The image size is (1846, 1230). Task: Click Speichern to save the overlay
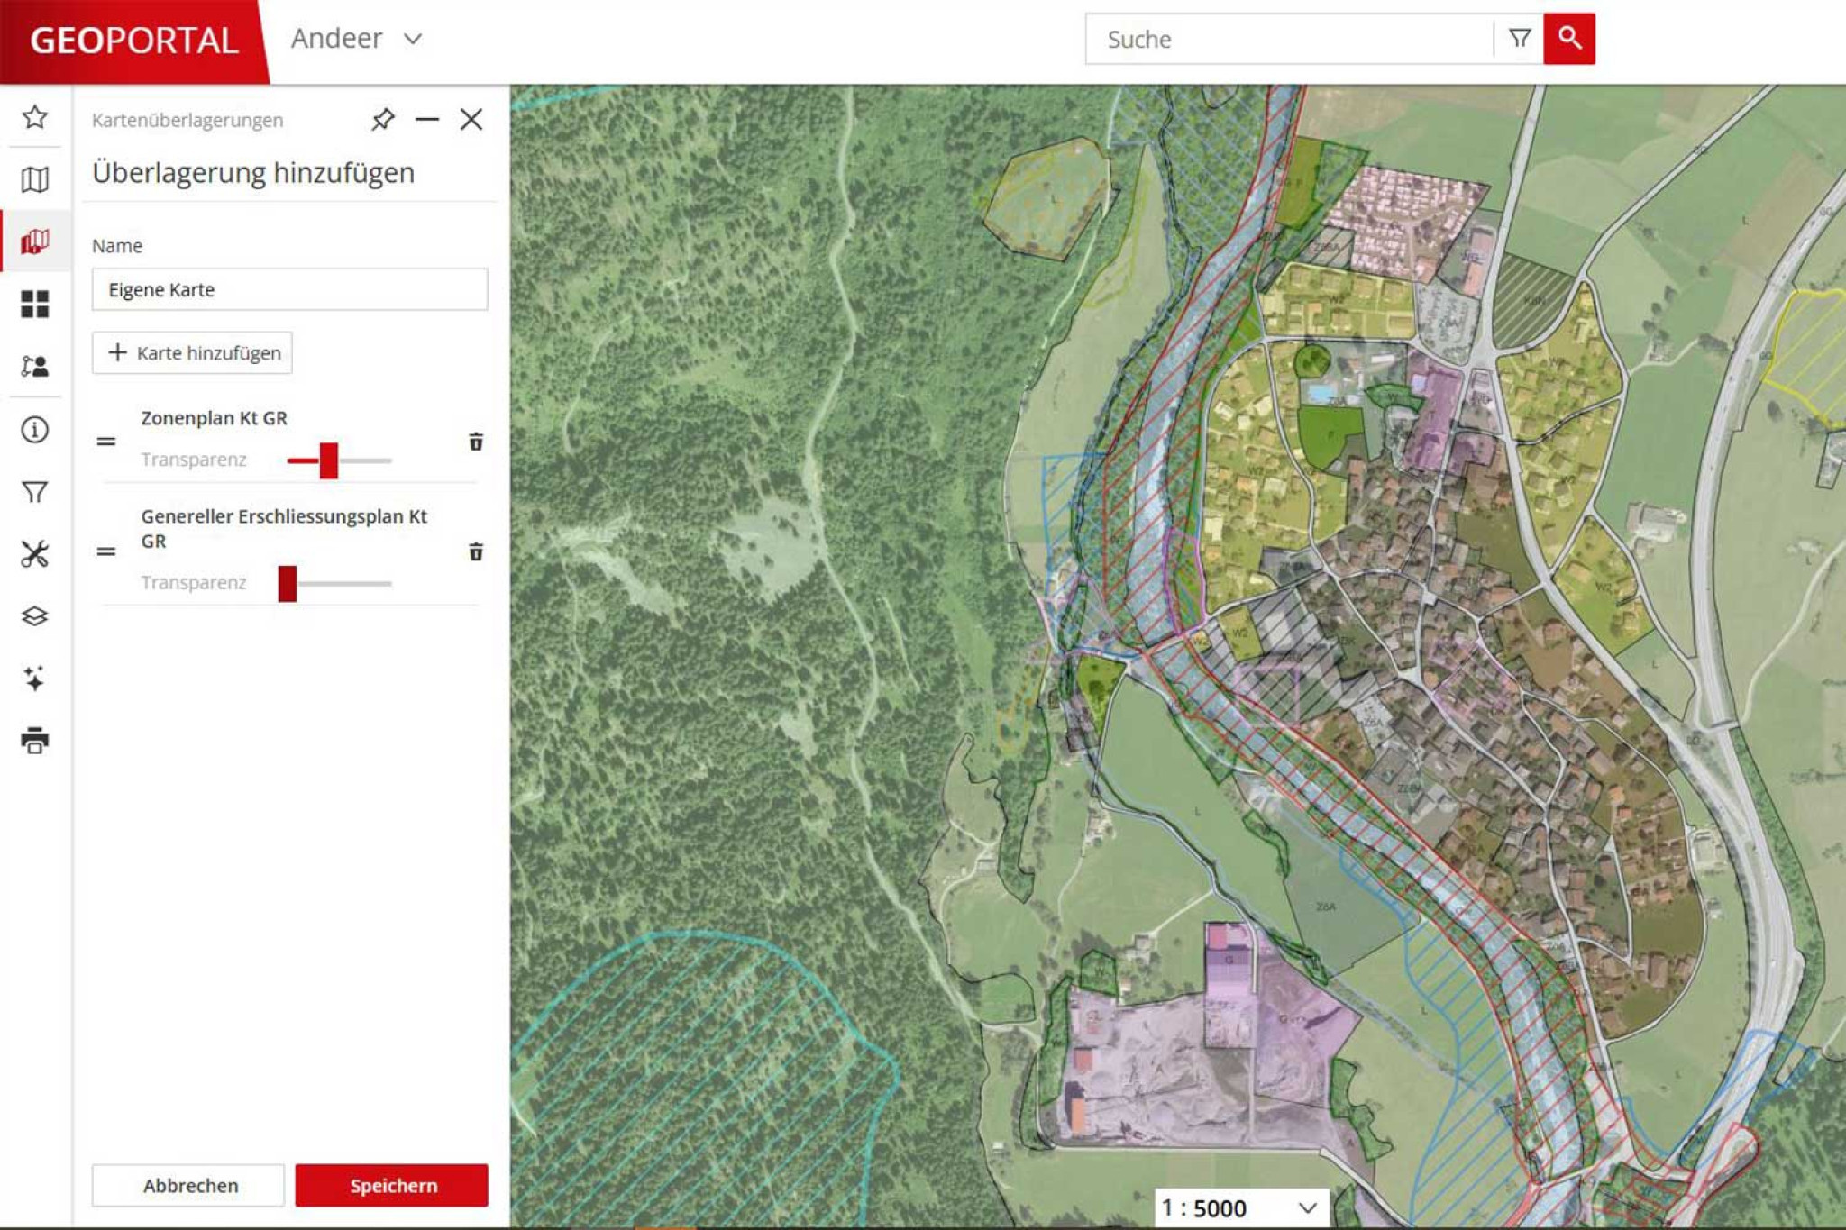(x=392, y=1185)
